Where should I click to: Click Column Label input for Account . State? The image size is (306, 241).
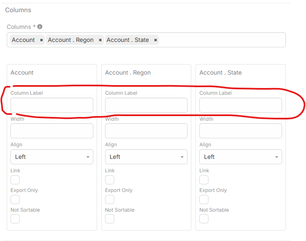click(x=240, y=105)
